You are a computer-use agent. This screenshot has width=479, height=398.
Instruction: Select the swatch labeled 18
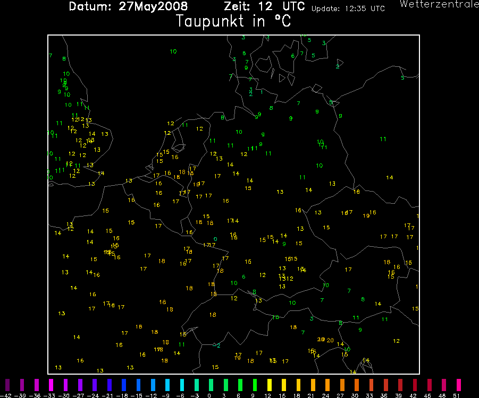298,385
